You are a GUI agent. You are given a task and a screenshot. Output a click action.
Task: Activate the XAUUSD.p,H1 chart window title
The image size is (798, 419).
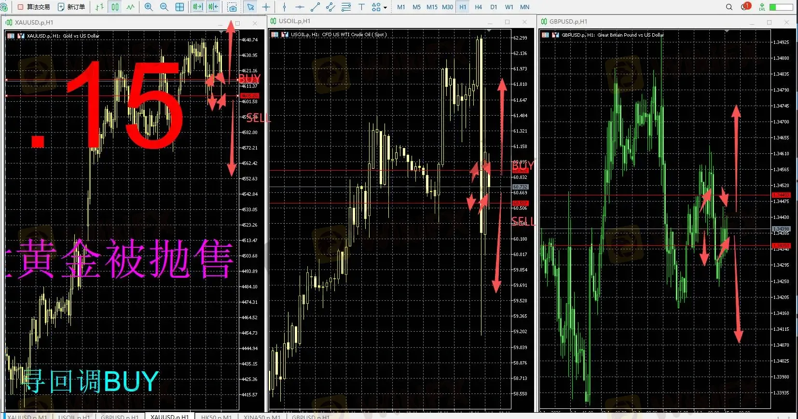point(34,22)
